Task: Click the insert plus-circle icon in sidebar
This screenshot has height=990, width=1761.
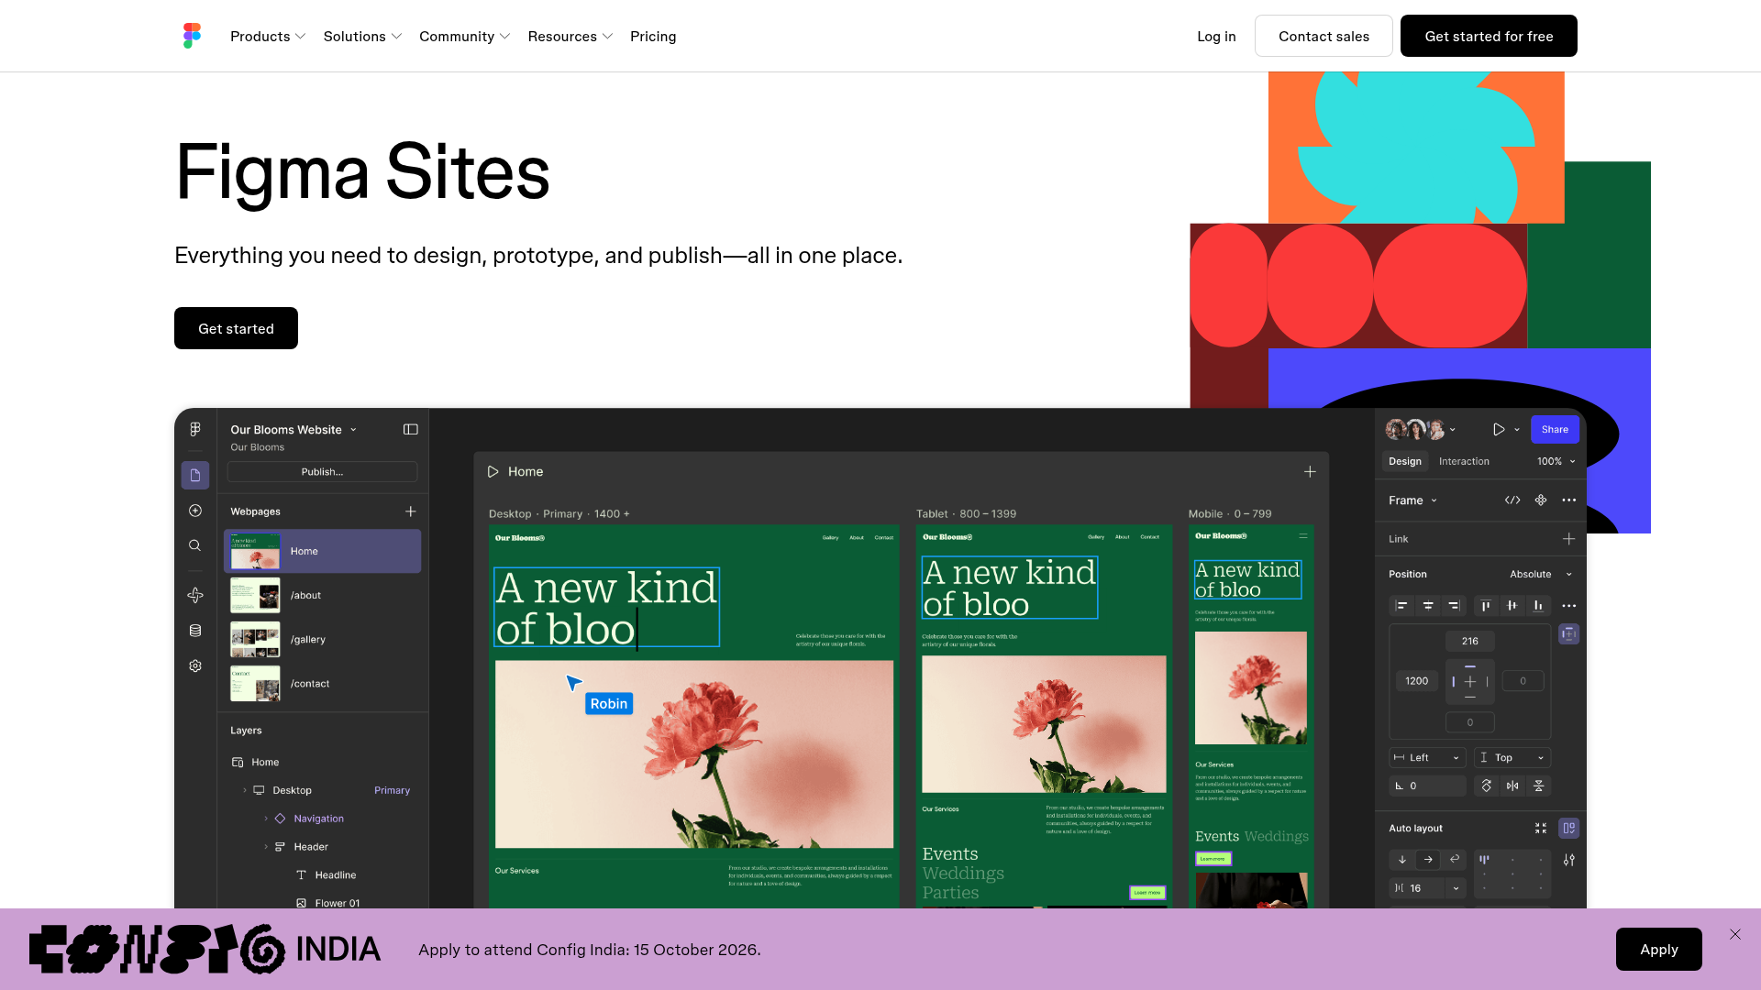Action: pyautogui.click(x=195, y=511)
